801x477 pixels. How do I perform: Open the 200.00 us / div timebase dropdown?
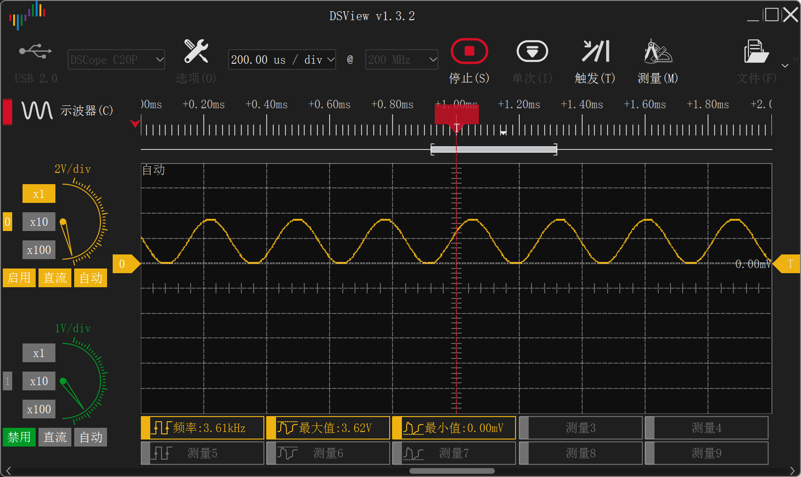282,60
